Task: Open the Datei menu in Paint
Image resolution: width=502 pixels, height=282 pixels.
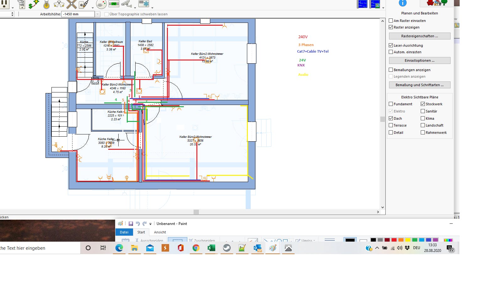Action: pos(124,232)
